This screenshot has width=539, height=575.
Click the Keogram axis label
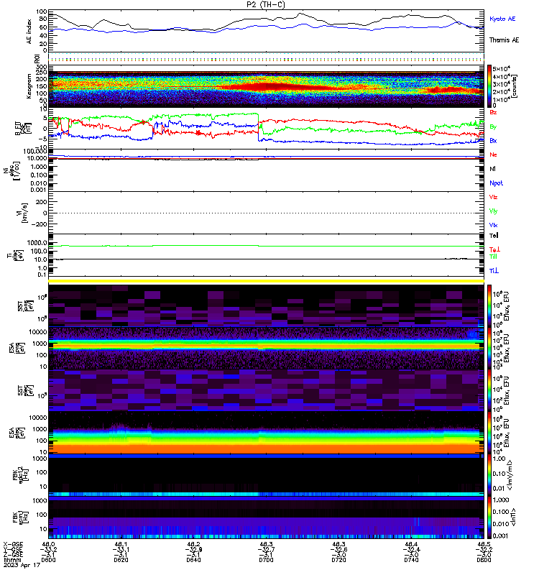click(x=29, y=86)
